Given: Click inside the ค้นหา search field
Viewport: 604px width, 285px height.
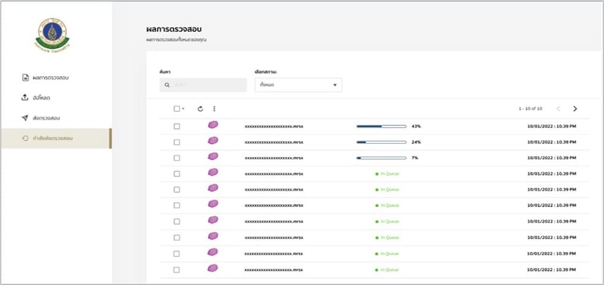Looking at the screenshot, I should click(x=208, y=85).
